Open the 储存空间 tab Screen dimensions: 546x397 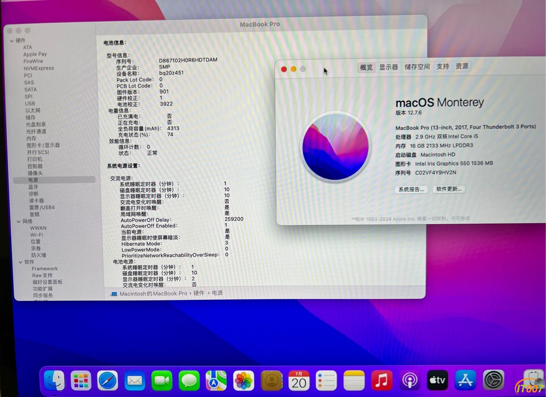tap(417, 67)
